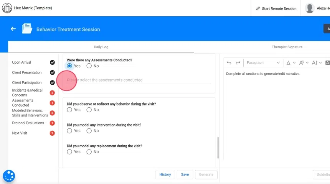
Task: Select No for Assessments Conducted question
Action: pyautogui.click(x=89, y=66)
